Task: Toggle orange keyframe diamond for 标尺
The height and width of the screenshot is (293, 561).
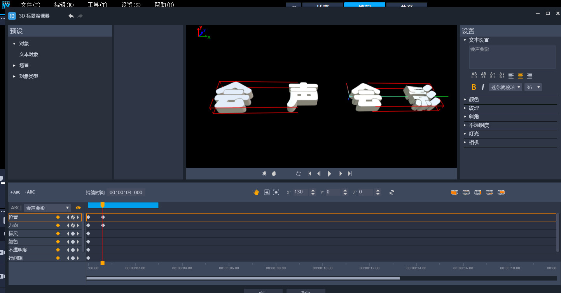Action: click(x=58, y=233)
